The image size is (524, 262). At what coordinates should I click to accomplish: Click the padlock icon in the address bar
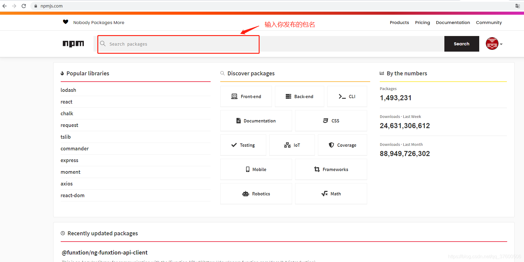click(x=36, y=6)
